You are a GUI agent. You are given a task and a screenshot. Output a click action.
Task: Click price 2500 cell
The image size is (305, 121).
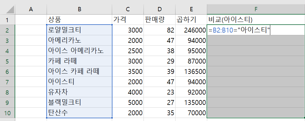pyautogui.click(x=128, y=51)
